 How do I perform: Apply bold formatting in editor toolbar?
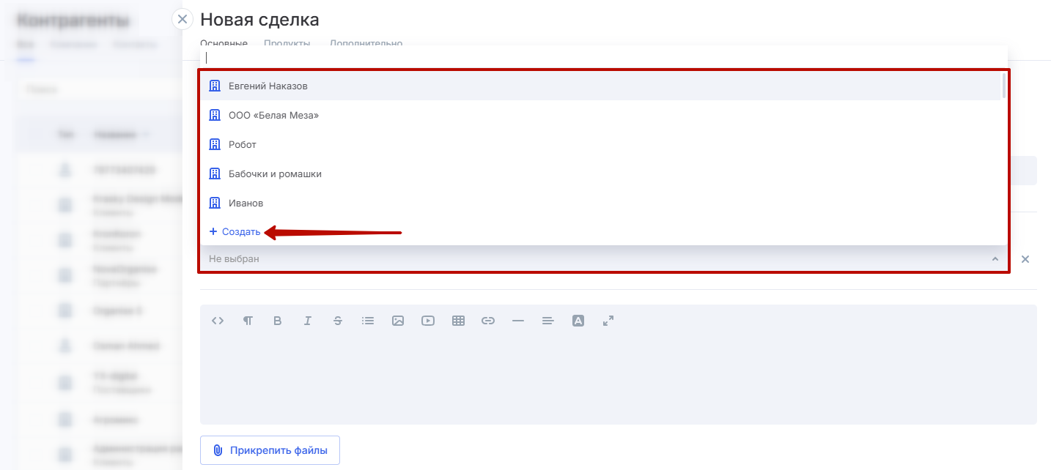(x=277, y=321)
